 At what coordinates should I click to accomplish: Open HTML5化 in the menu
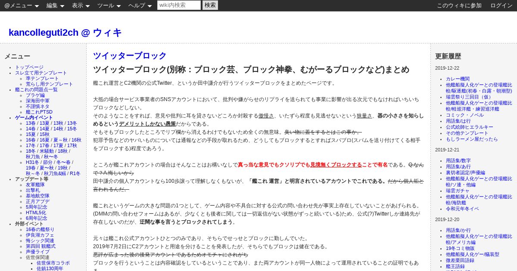pos(36,213)
